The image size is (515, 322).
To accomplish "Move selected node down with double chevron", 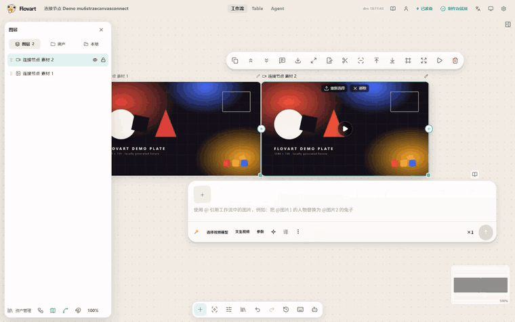I will [266, 60].
